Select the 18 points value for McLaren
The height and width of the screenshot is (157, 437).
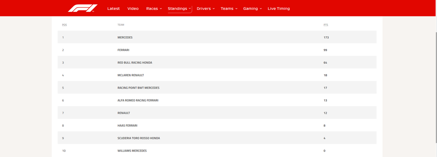coord(325,75)
